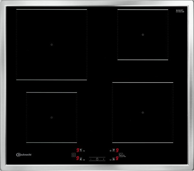Select the rear-left zone selector icon

coord(81,150)
